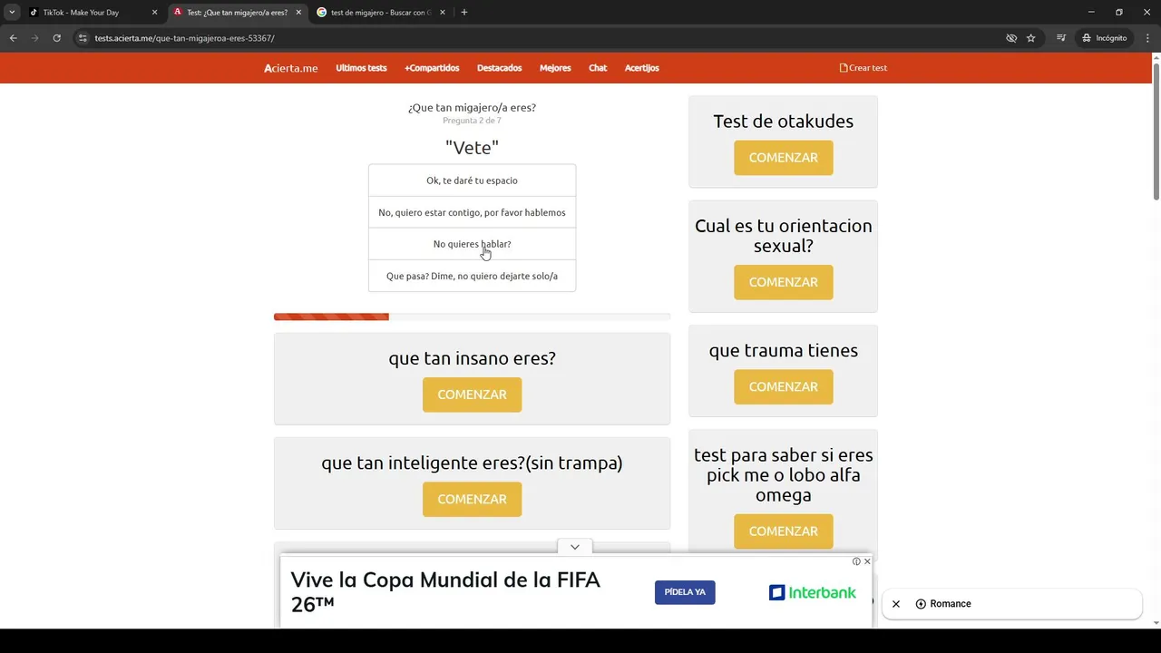
Task: Open the Chat menu item
Action: pos(598,68)
